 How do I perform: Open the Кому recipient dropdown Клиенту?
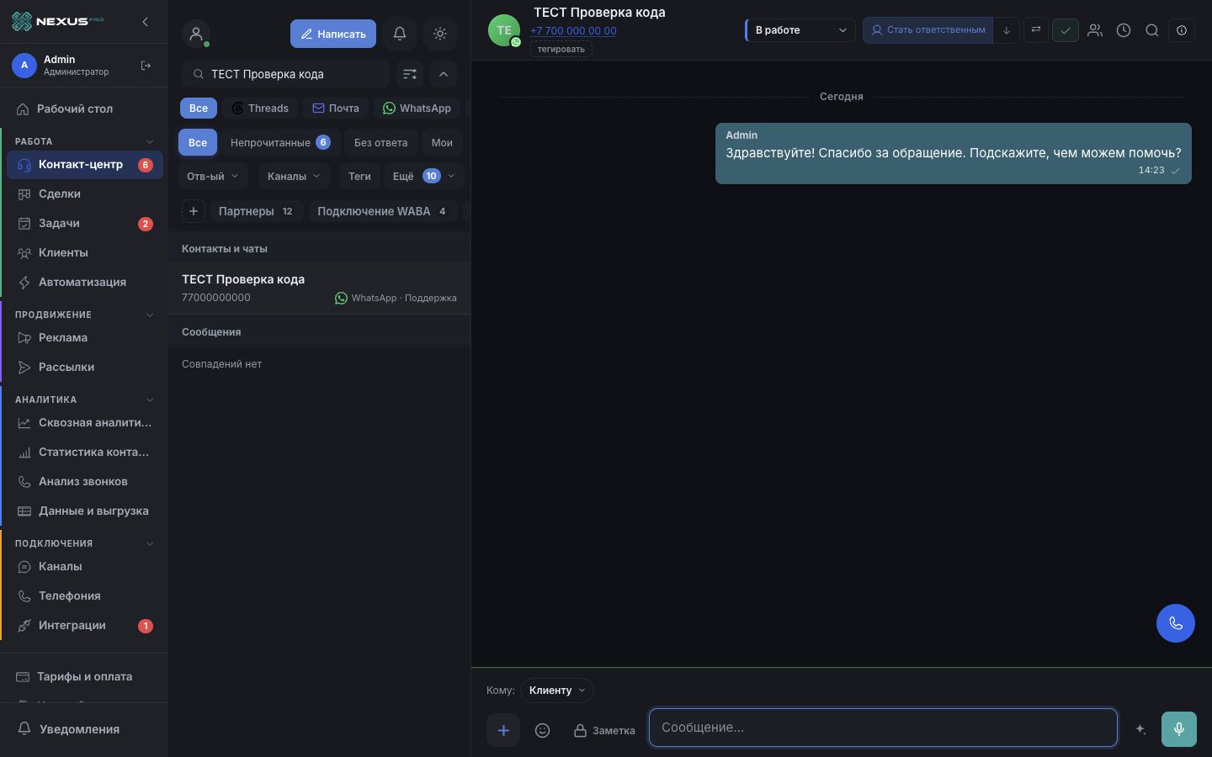click(557, 691)
